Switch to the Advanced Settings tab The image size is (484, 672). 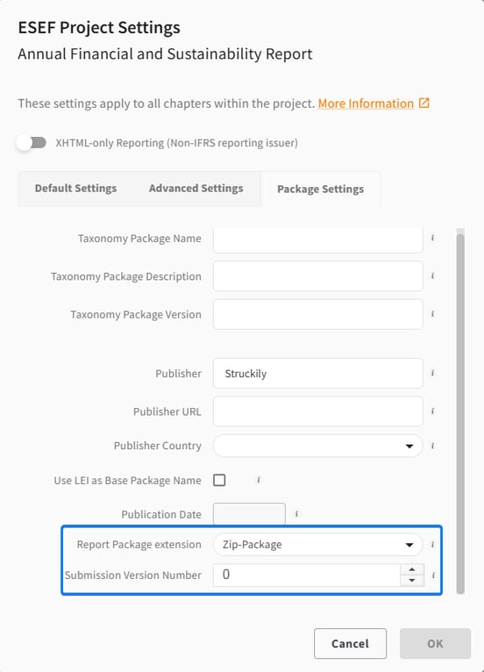pyautogui.click(x=196, y=188)
